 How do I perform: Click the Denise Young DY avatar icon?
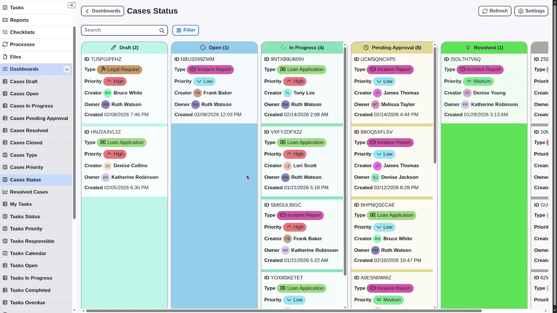tap(467, 93)
